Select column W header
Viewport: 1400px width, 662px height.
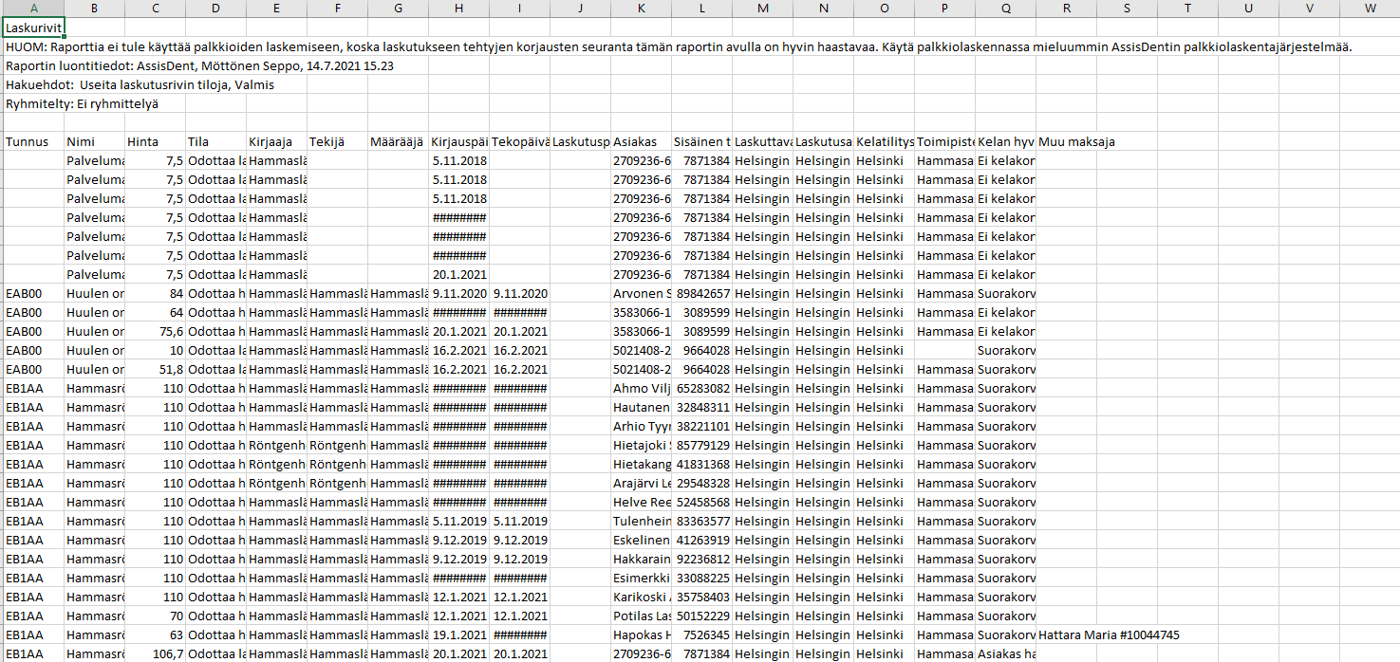(x=1369, y=9)
